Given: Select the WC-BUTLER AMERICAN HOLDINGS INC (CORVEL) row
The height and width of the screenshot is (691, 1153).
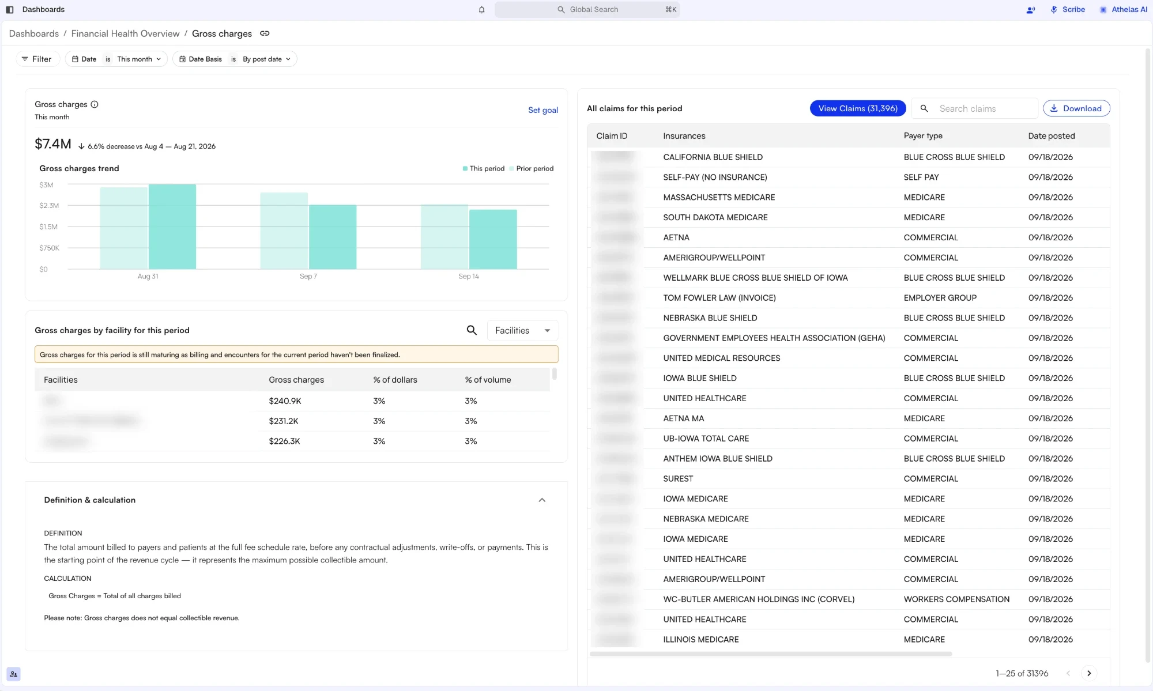Looking at the screenshot, I should tap(849, 599).
